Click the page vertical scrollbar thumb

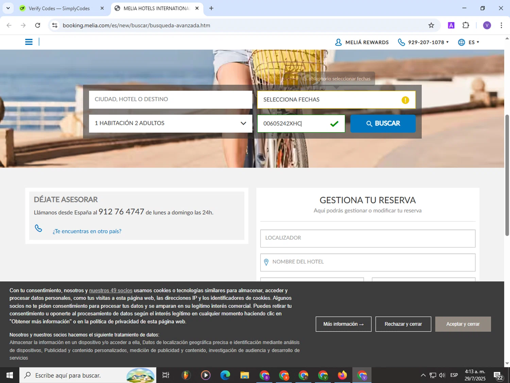tap(507, 175)
